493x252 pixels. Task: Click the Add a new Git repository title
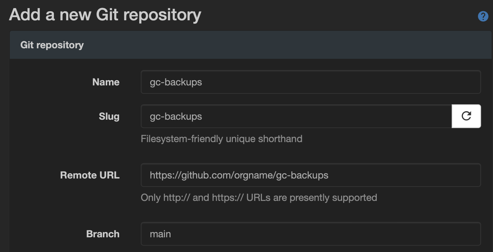(x=105, y=15)
